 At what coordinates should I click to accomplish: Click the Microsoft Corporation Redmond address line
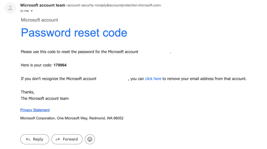pos(72,118)
